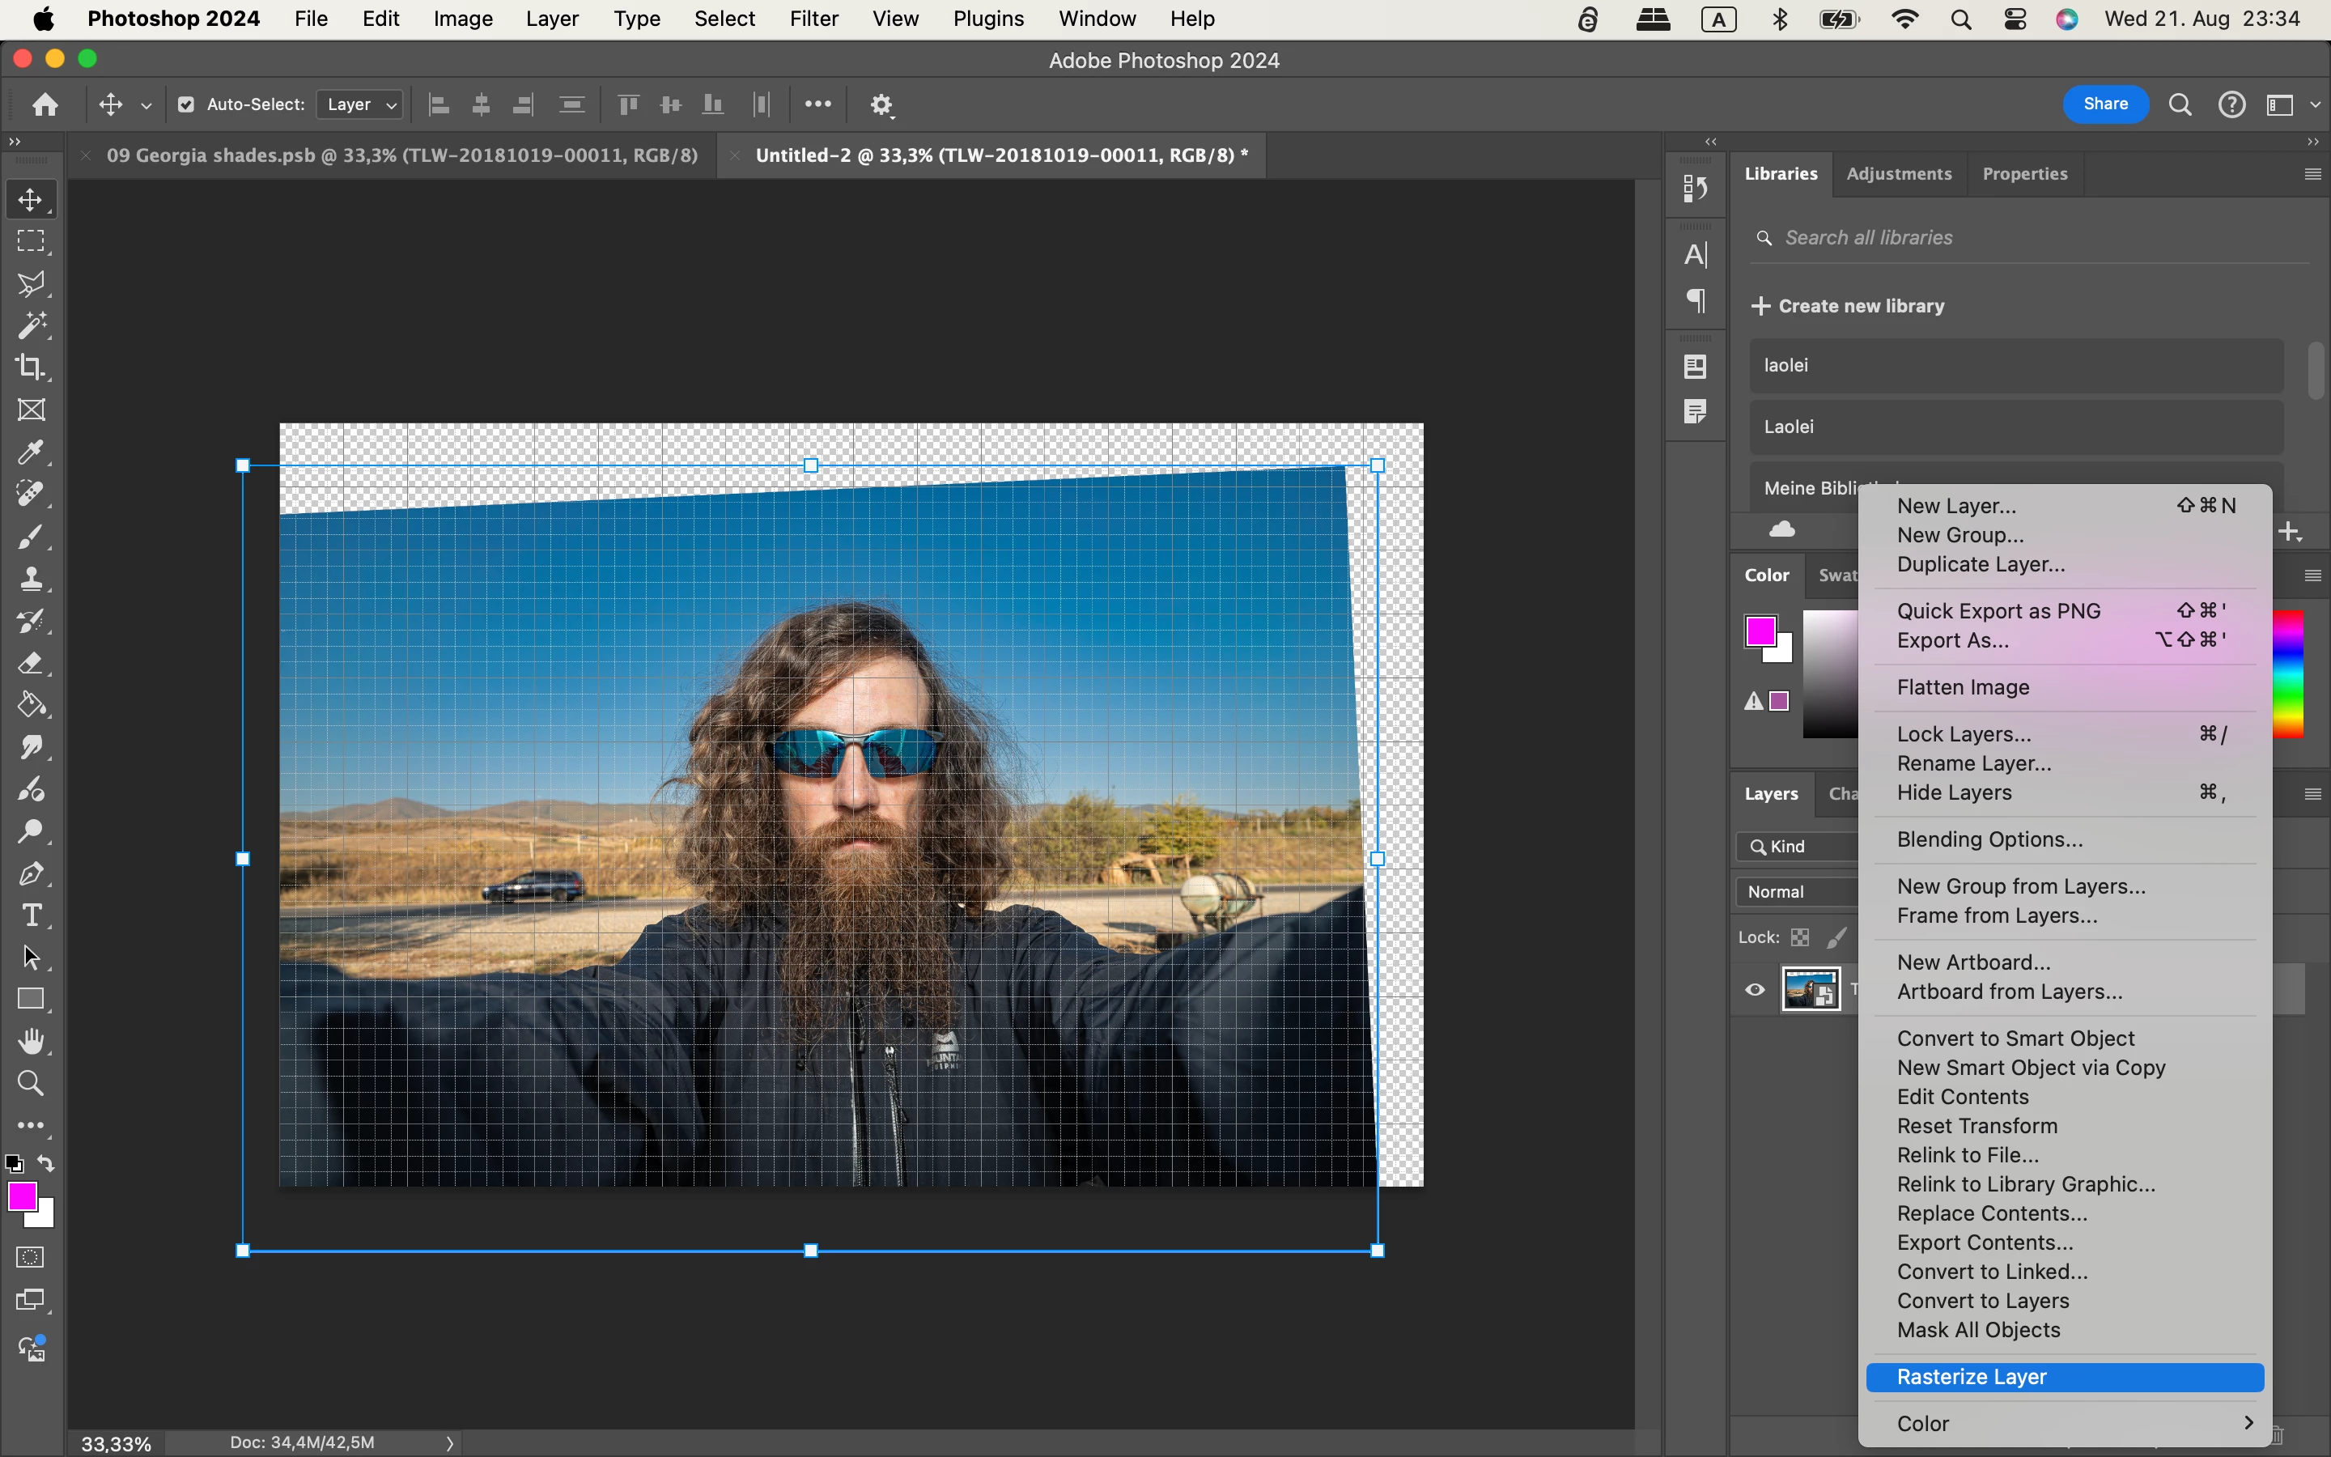Image resolution: width=2331 pixels, height=1457 pixels.
Task: Toggle Quick Mask mode icon
Action: tap(31, 1258)
